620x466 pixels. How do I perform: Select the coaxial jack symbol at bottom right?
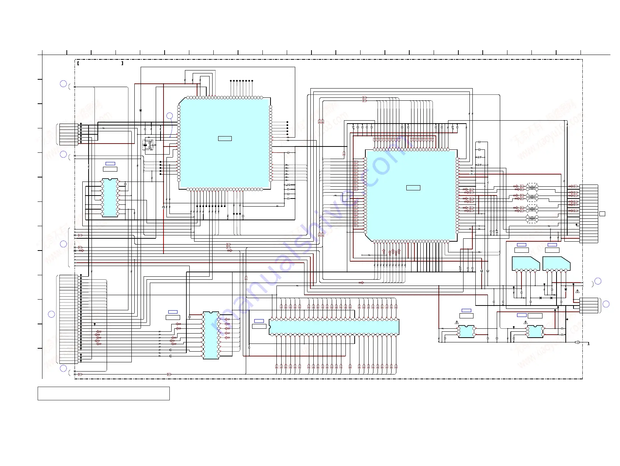click(x=578, y=342)
